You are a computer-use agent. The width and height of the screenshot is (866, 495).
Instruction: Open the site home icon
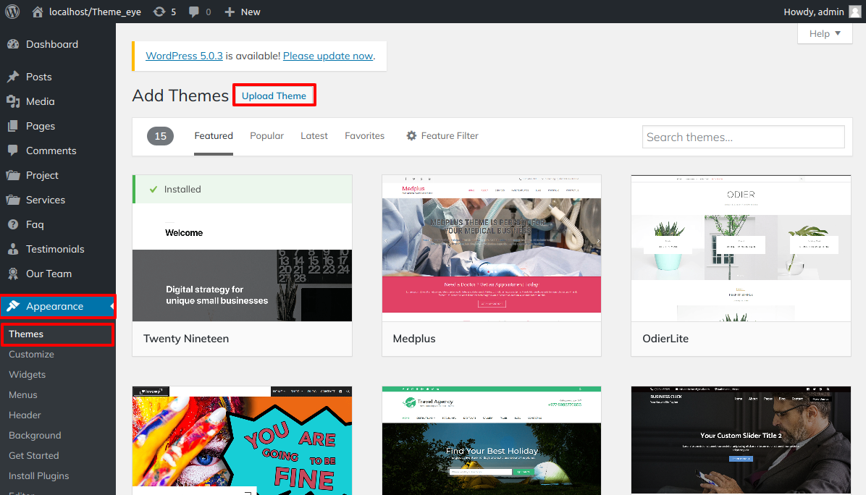(x=38, y=12)
